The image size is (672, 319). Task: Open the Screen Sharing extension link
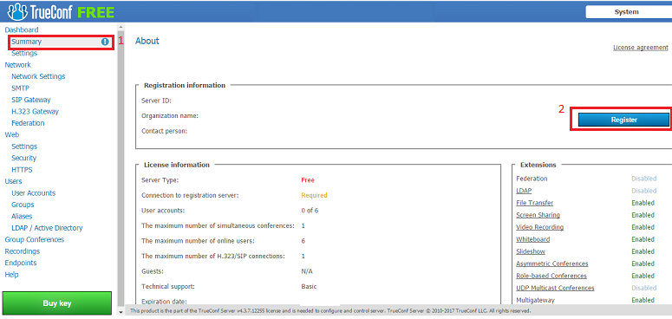tap(538, 215)
